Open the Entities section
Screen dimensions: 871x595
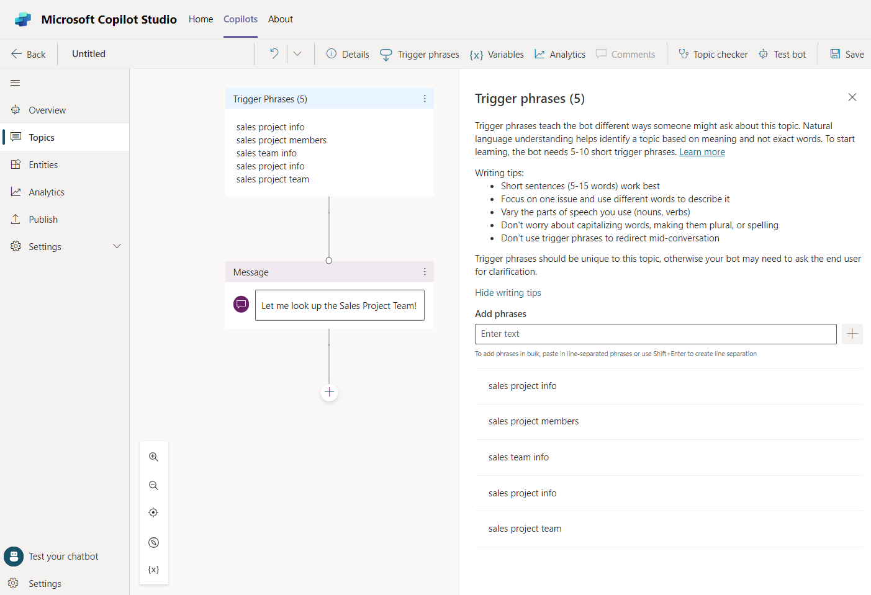coord(43,164)
